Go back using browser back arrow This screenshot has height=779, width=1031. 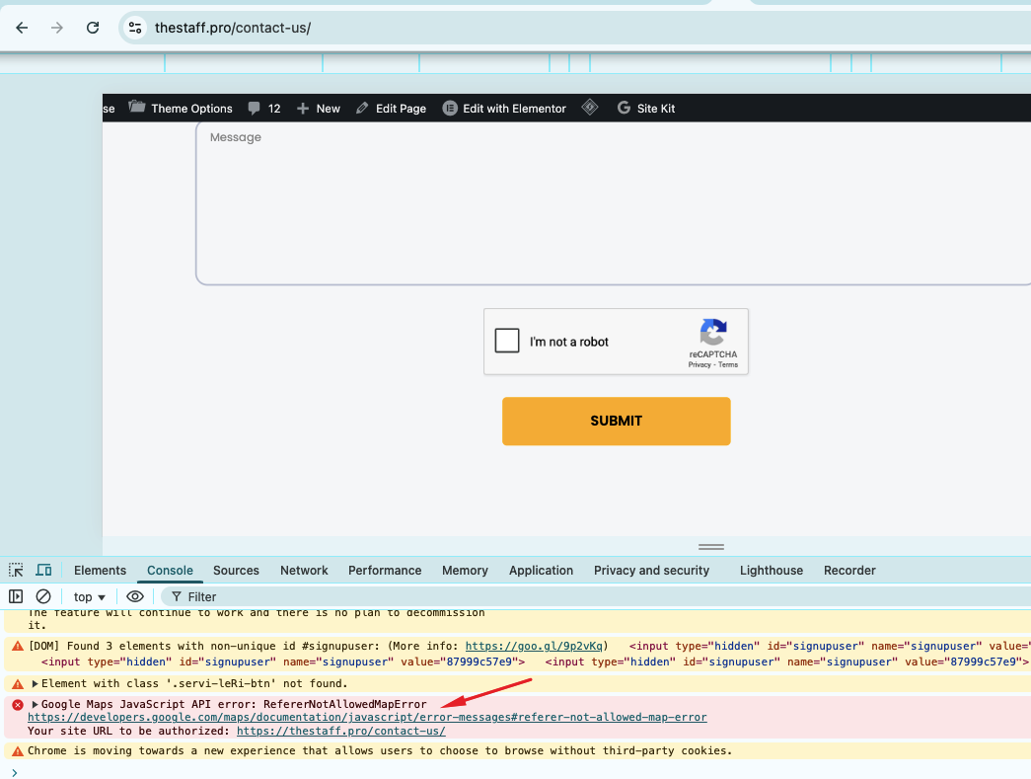coord(22,28)
